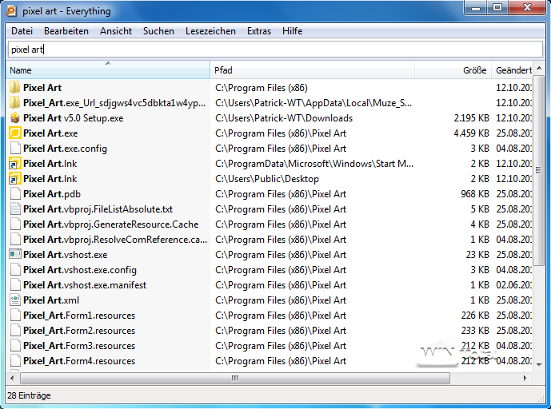The width and height of the screenshot is (551, 409).
Task: Click the path C:\Users\Public\Desktop
Action: 267,179
